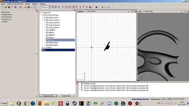189x106 pixels.
Task: Uncheck the headlights node checkbox
Action: pos(47,30)
